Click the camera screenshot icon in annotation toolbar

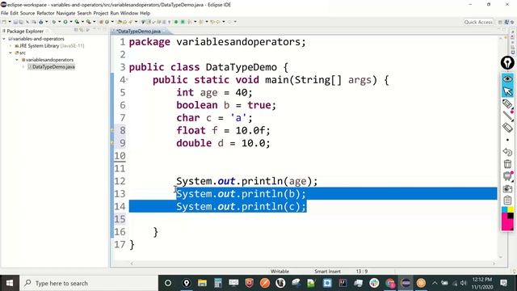(x=507, y=188)
